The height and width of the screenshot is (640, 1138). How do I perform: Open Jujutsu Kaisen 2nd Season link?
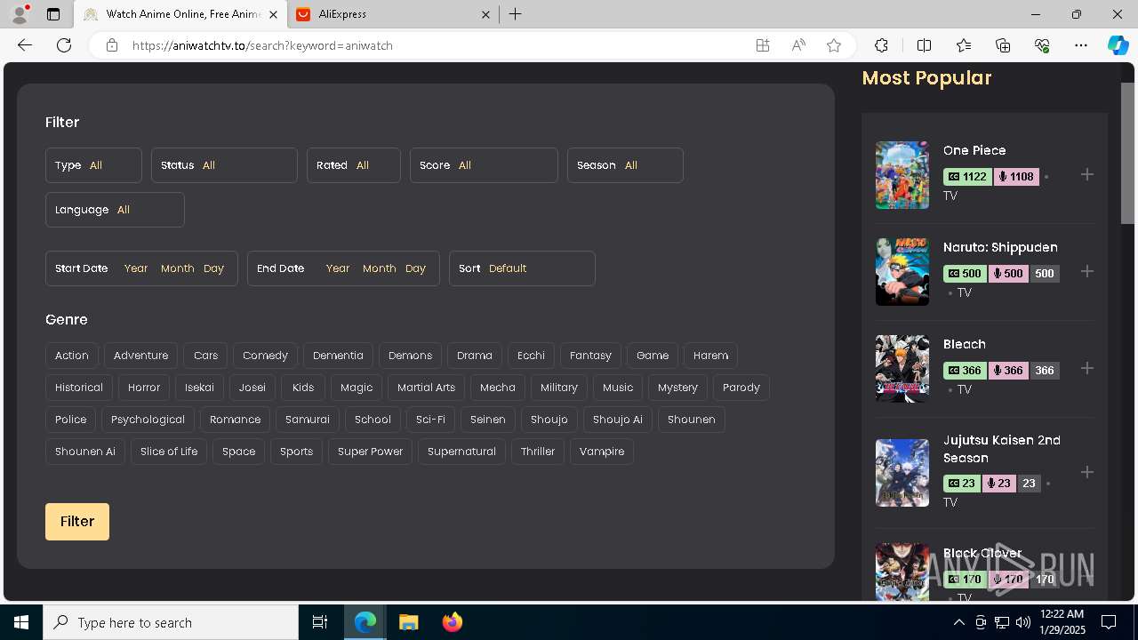(1002, 449)
